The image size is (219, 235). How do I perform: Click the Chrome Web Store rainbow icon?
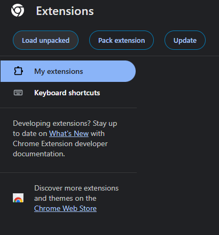coord(18,198)
